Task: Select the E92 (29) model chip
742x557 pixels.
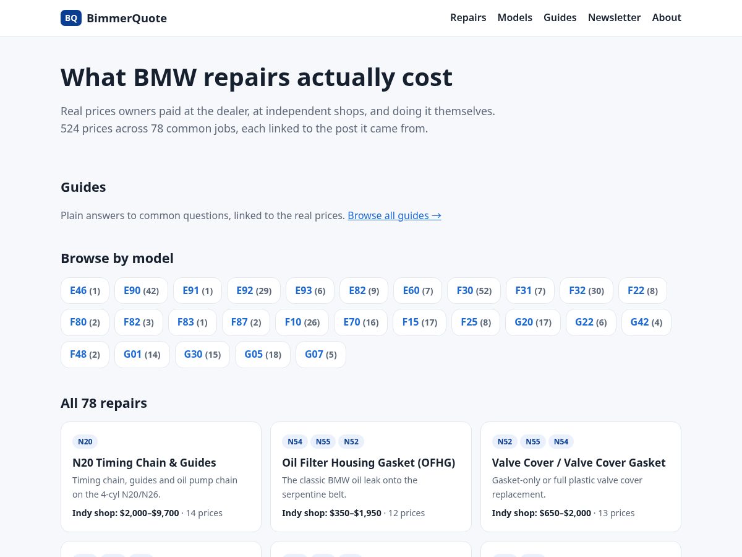Action: (x=254, y=290)
